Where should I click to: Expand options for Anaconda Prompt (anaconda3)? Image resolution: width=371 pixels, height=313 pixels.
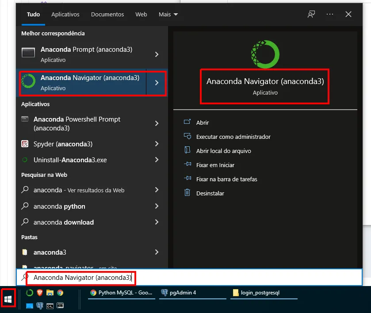(157, 55)
